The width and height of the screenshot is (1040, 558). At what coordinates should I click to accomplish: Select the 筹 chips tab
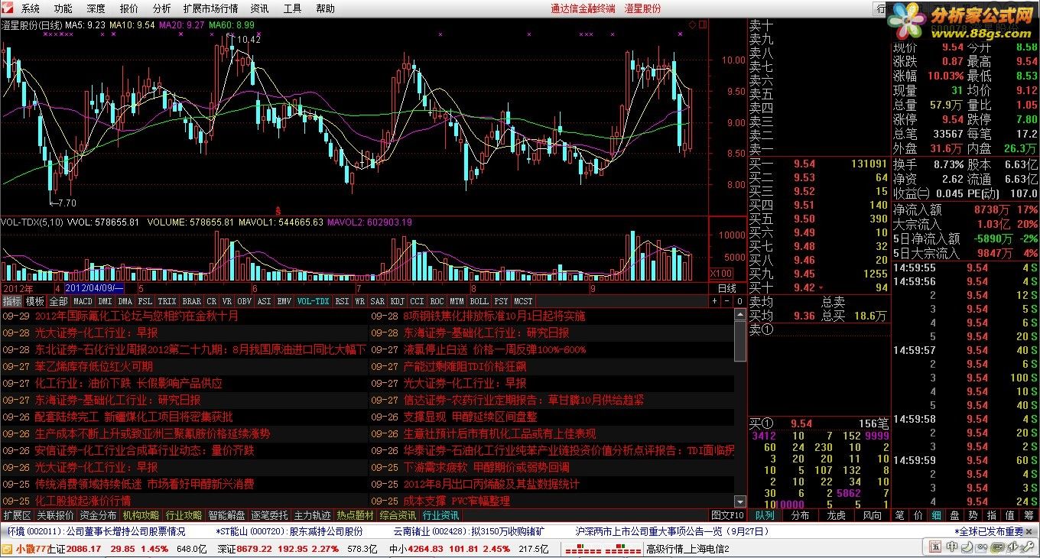point(1029,515)
